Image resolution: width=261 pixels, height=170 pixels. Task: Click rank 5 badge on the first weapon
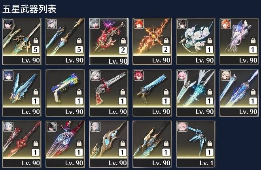coord(36,49)
